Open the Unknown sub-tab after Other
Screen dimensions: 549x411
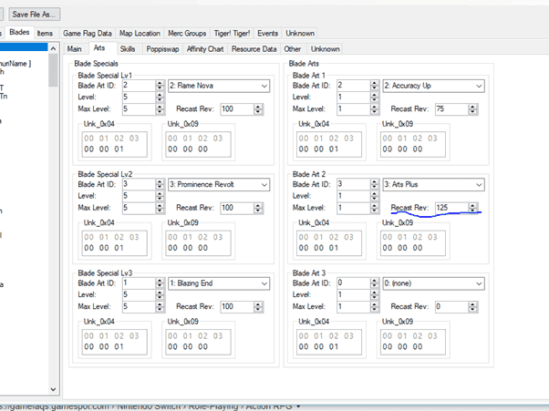coord(326,49)
